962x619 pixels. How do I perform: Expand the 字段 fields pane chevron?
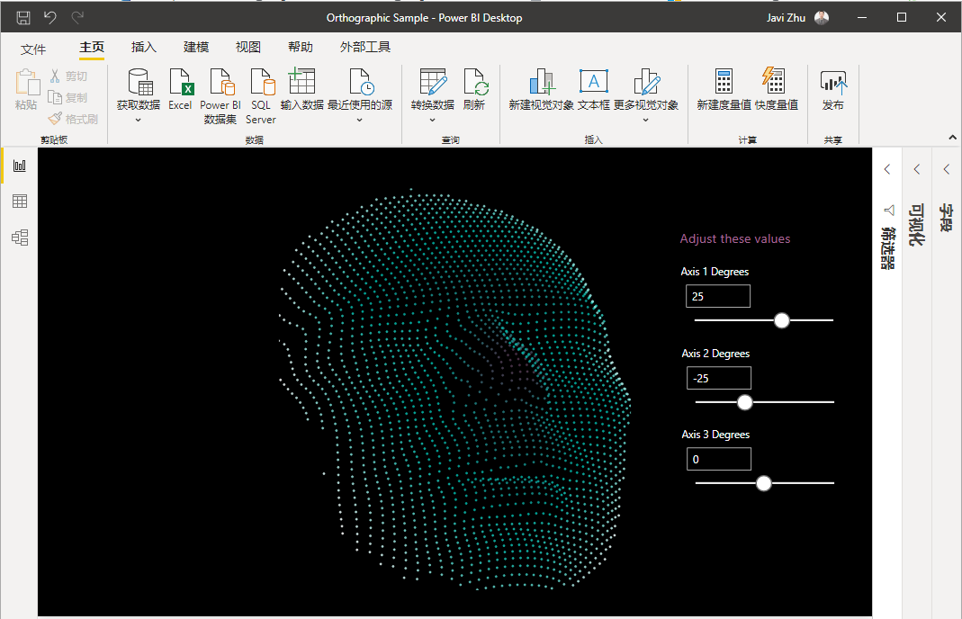click(x=946, y=169)
